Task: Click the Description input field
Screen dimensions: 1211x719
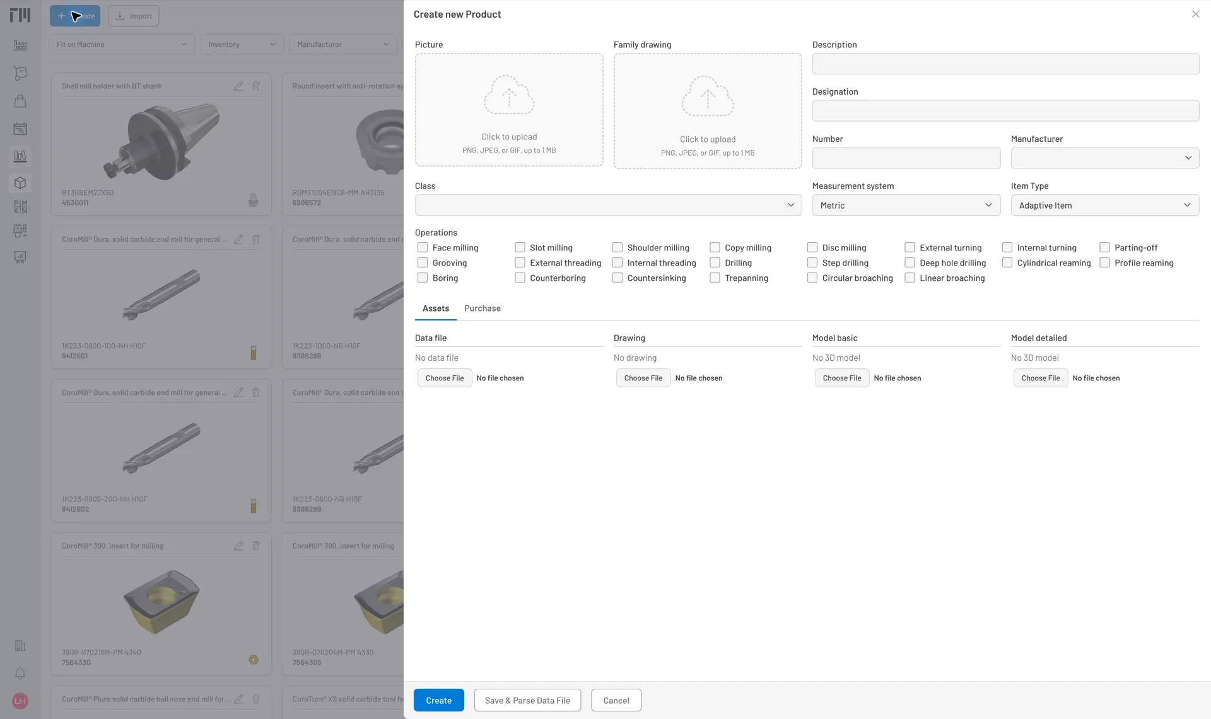Action: coord(1005,64)
